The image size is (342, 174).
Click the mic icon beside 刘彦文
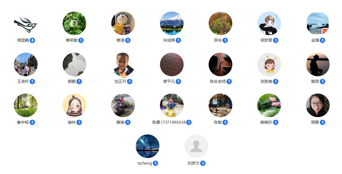coord(203,163)
